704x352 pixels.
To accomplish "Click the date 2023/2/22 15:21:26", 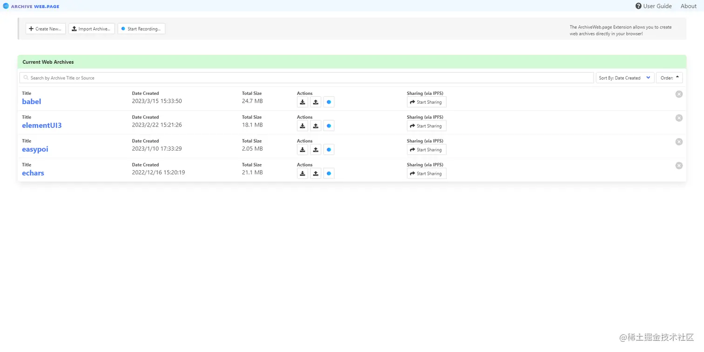I will [157, 125].
